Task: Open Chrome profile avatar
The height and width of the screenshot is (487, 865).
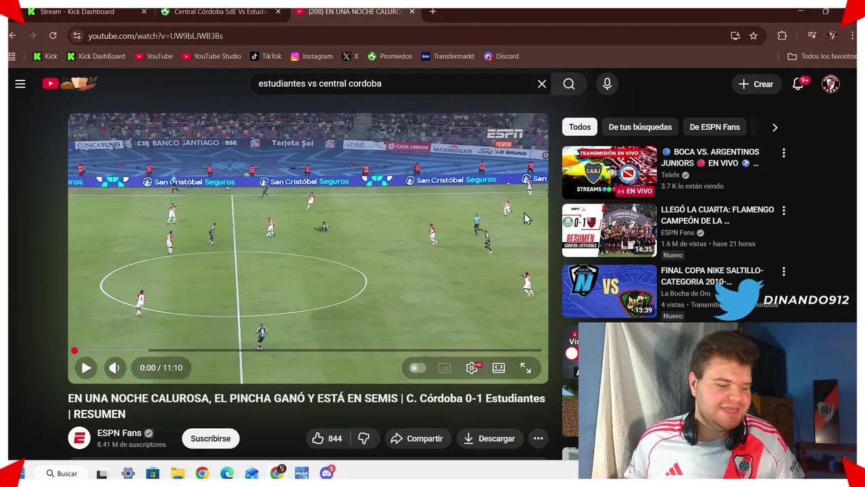Action: (x=833, y=36)
